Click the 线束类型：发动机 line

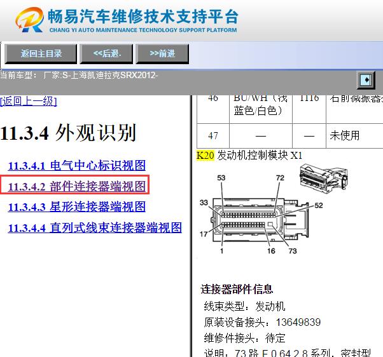pos(244,307)
